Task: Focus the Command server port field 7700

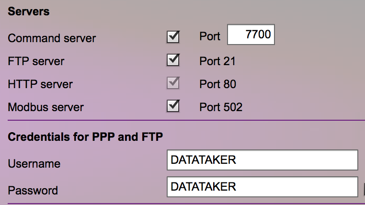Action: 251,34
